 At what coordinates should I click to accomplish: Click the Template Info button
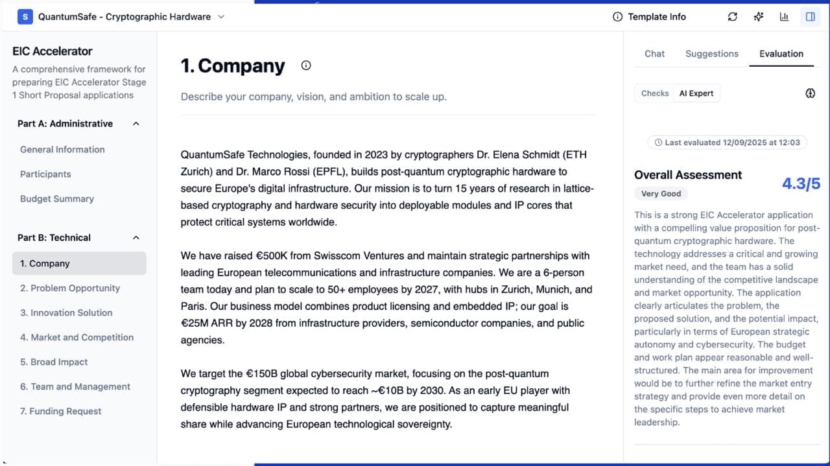point(649,17)
